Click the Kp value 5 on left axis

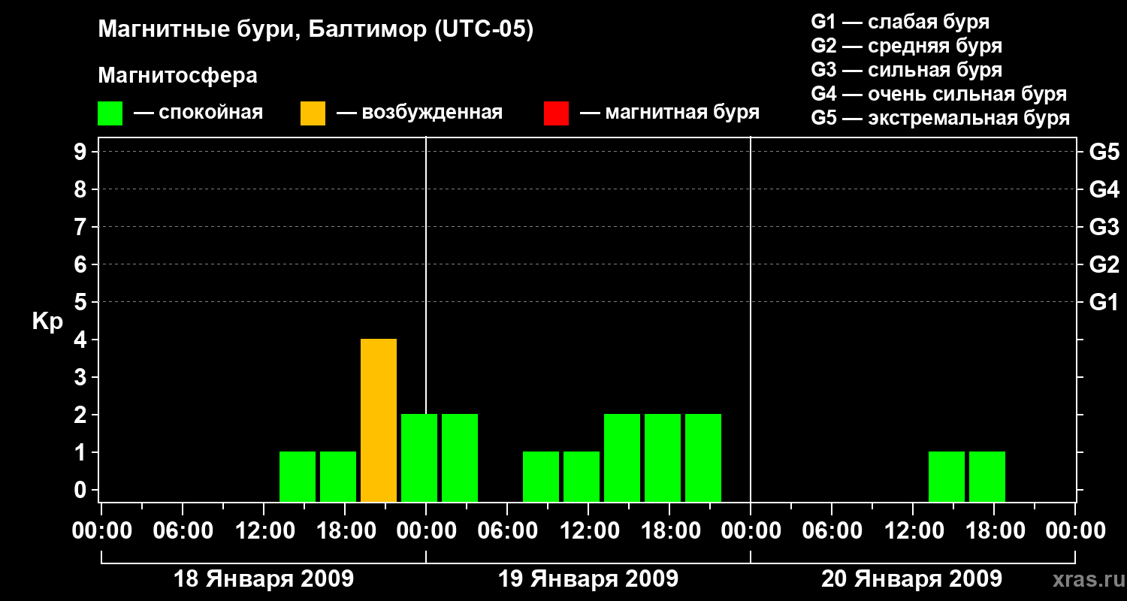[82, 303]
